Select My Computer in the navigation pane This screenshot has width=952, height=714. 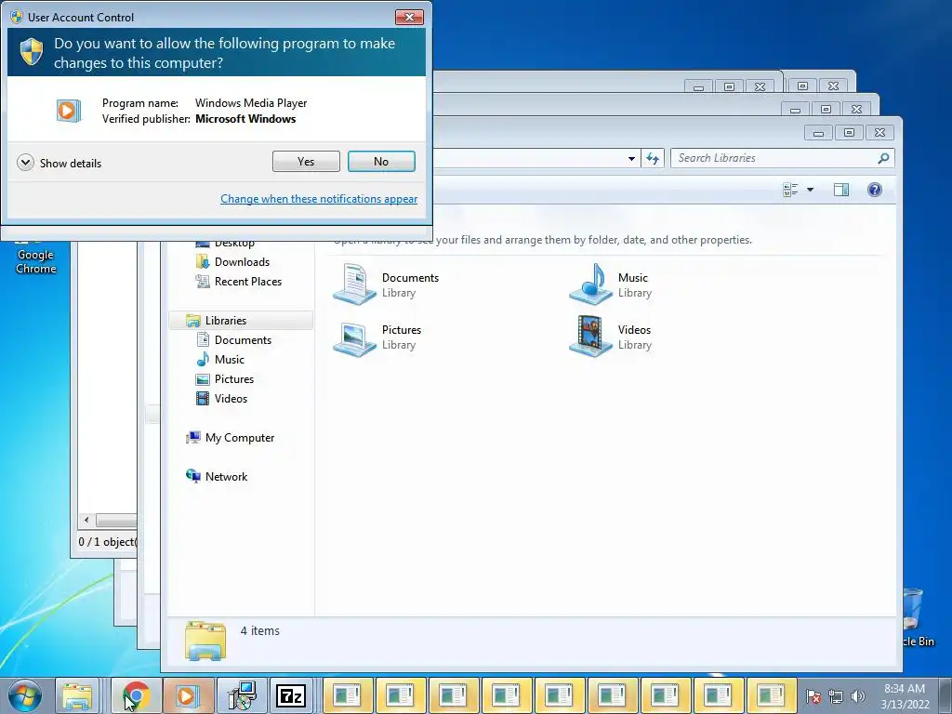click(239, 438)
